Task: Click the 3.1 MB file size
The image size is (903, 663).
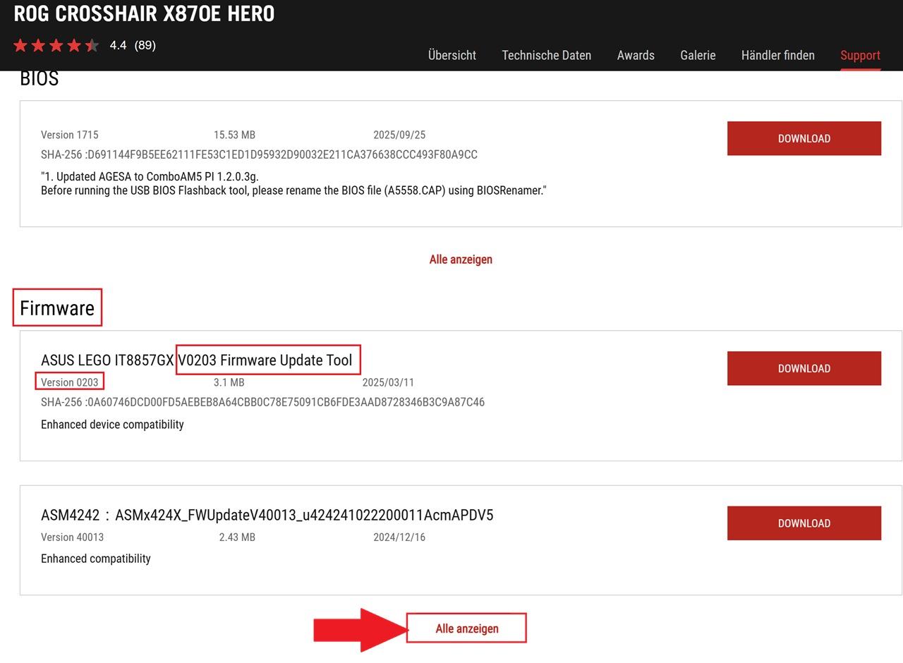Action: pyautogui.click(x=229, y=382)
